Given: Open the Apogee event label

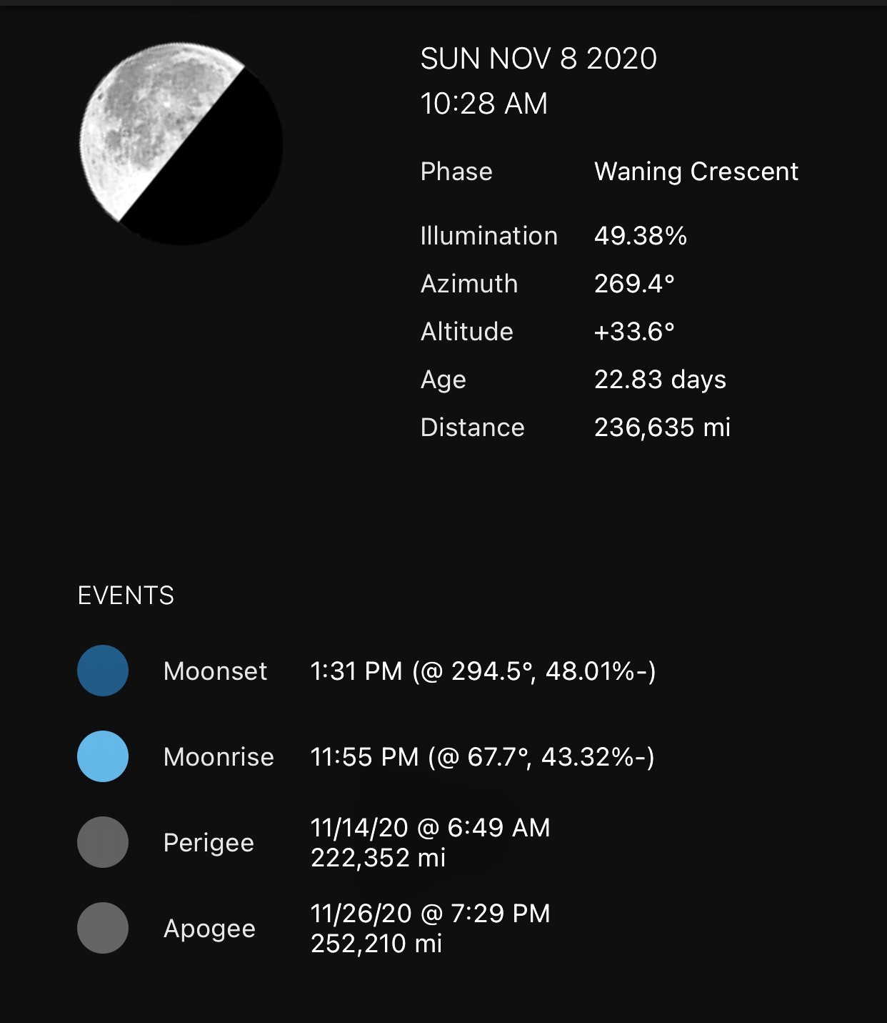Looking at the screenshot, I should tap(209, 929).
